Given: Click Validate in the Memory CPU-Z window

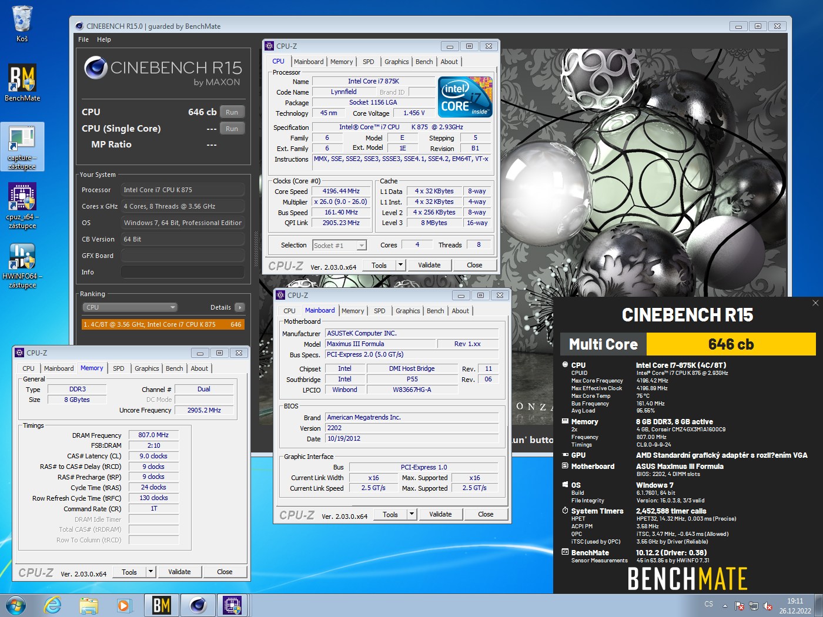Looking at the screenshot, I should (179, 572).
